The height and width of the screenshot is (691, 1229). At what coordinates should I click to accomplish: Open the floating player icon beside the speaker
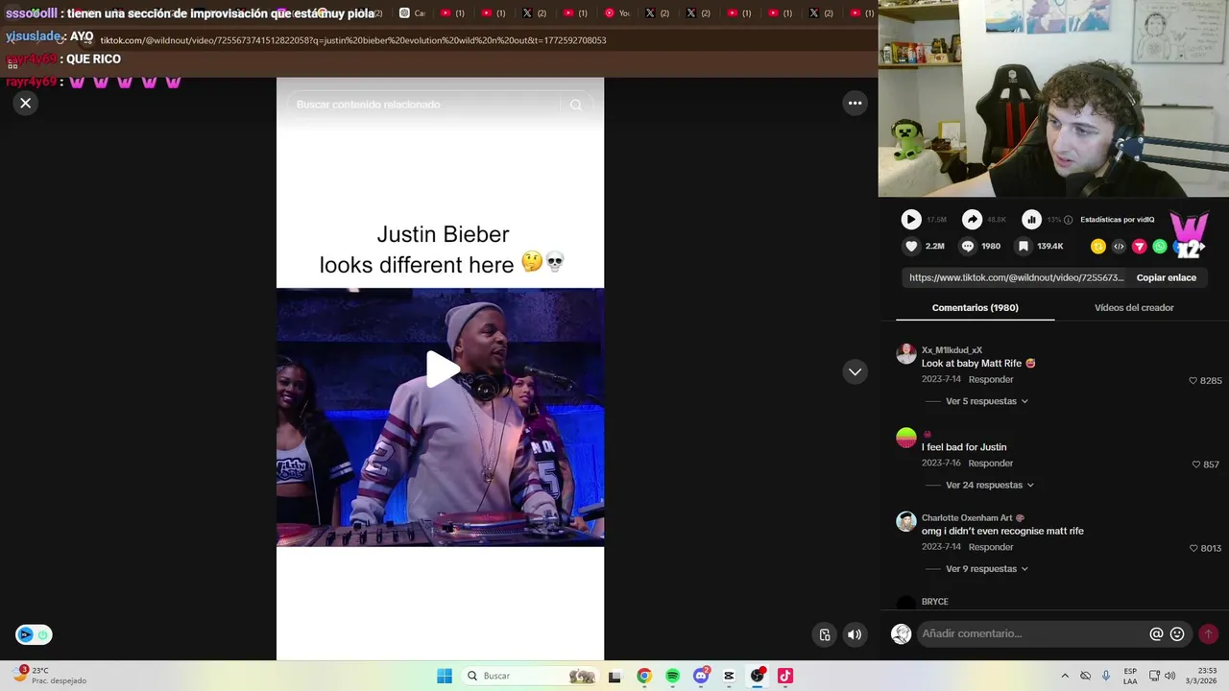tap(825, 634)
